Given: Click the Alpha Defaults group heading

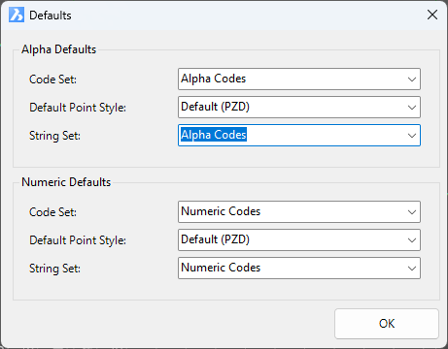Looking at the screenshot, I should 59,49.
